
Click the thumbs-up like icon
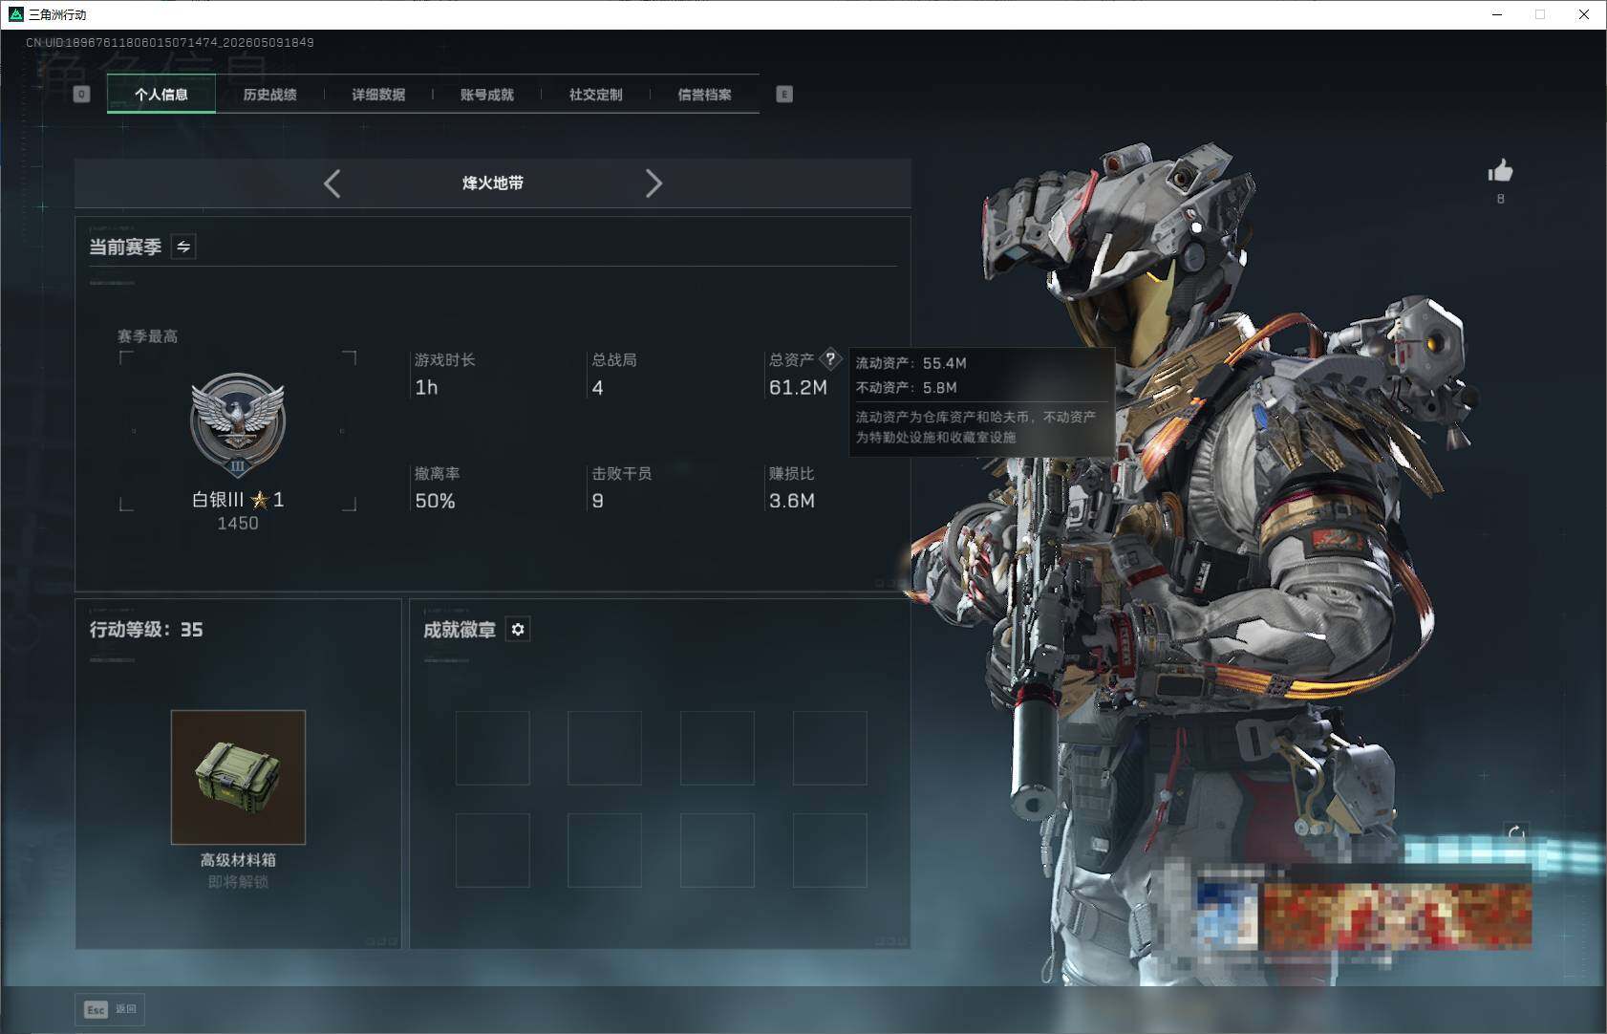tap(1500, 171)
